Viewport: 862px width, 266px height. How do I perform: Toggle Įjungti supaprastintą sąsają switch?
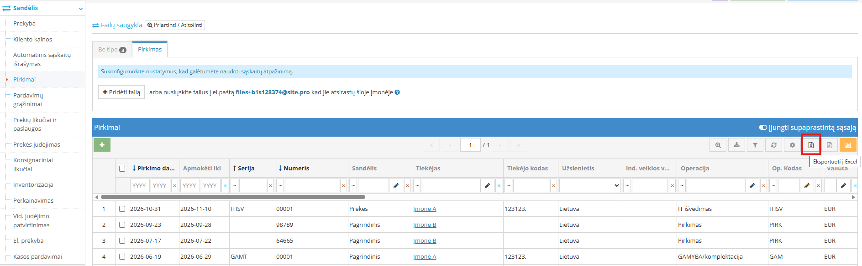pyautogui.click(x=763, y=128)
